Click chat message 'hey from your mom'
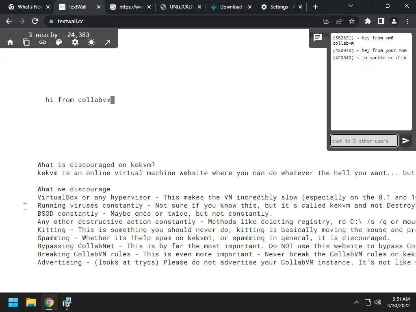Image resolution: width=416 pixels, height=312 pixels. (x=370, y=50)
